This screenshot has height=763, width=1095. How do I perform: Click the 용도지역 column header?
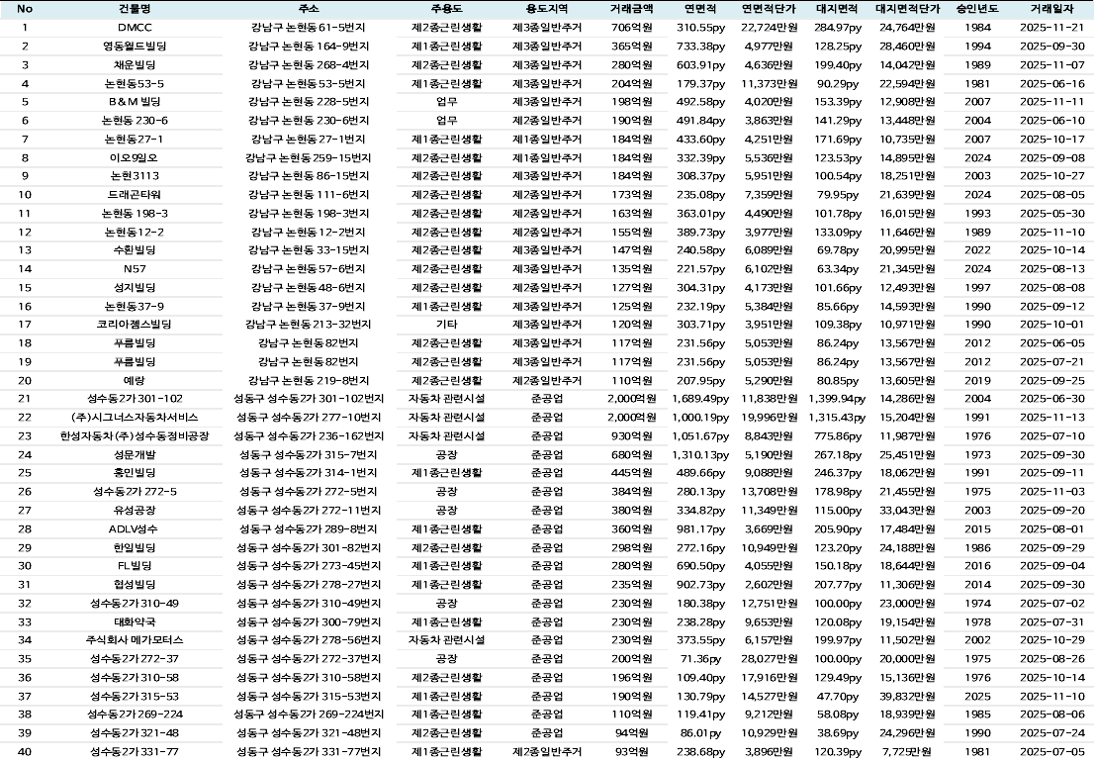pyautogui.click(x=547, y=9)
